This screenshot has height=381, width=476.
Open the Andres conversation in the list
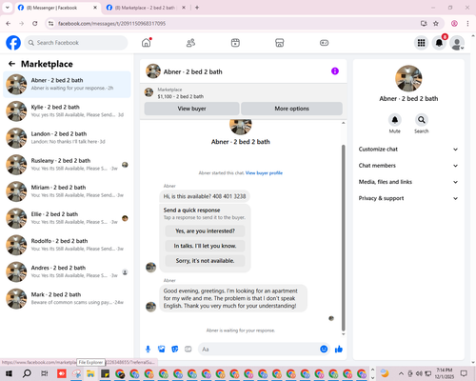tap(67, 271)
